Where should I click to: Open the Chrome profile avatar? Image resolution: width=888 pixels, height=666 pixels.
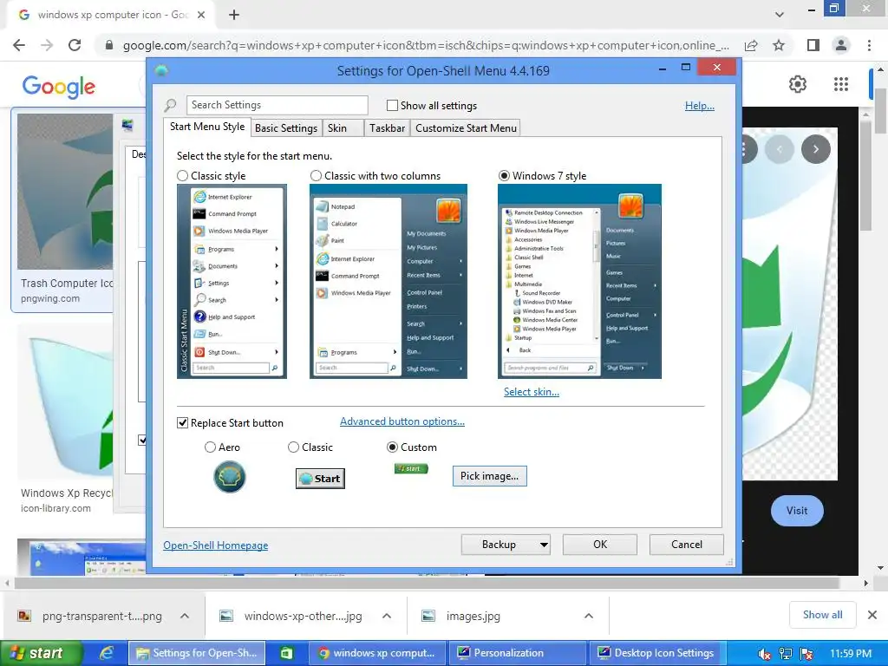coord(841,45)
